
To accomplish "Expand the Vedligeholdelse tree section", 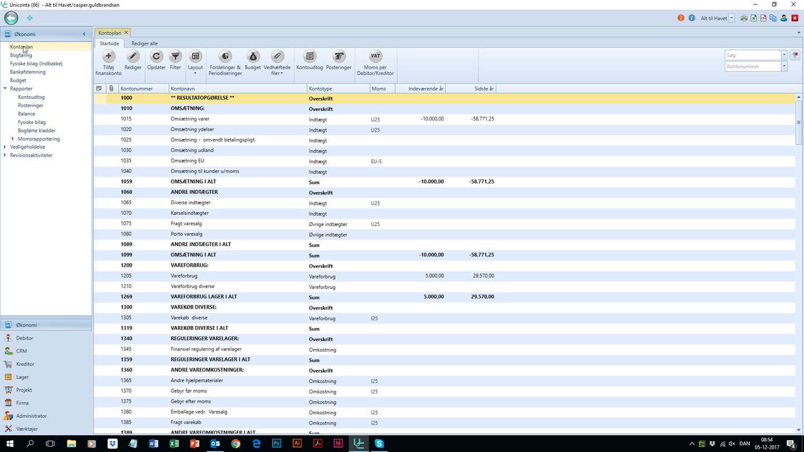I will coord(5,147).
